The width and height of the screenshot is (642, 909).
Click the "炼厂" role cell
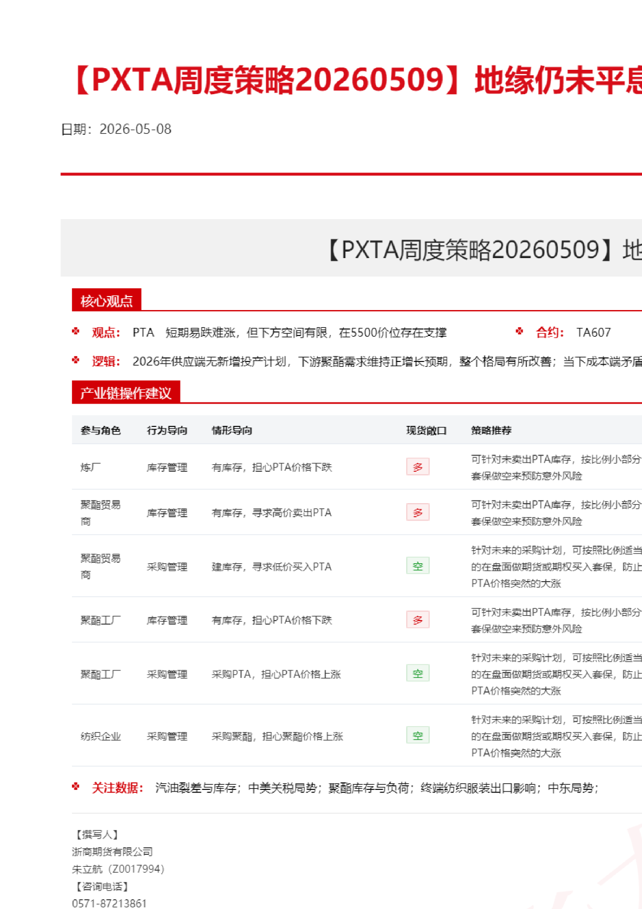(90, 467)
